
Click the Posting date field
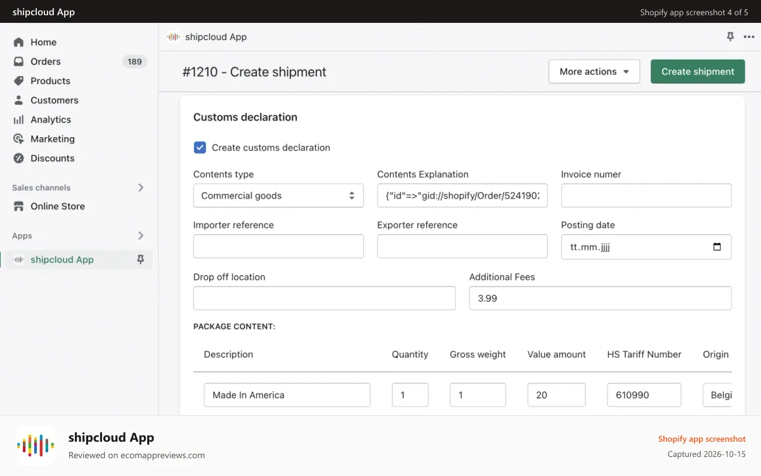coord(646,247)
